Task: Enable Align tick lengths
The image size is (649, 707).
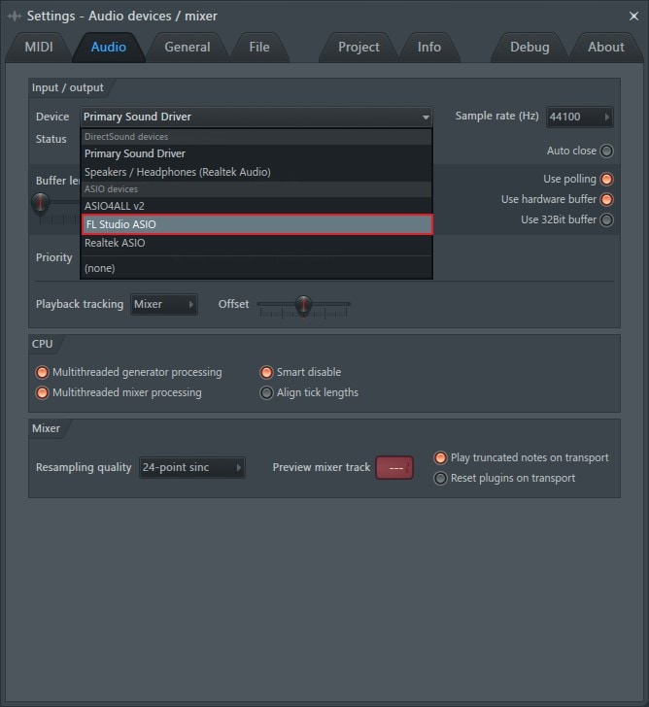Action: tap(266, 392)
